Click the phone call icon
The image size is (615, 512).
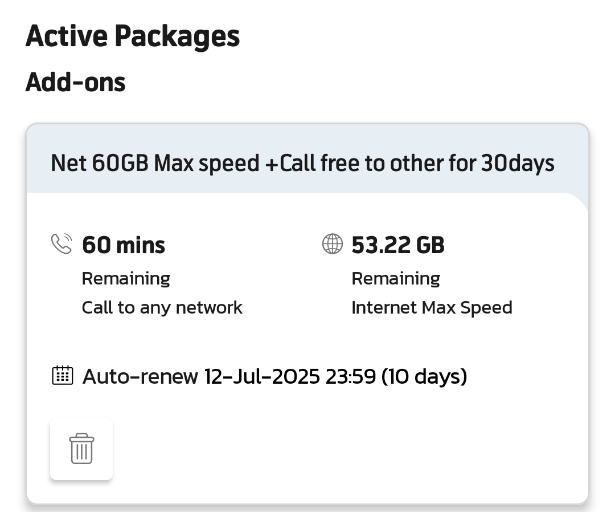coord(62,244)
